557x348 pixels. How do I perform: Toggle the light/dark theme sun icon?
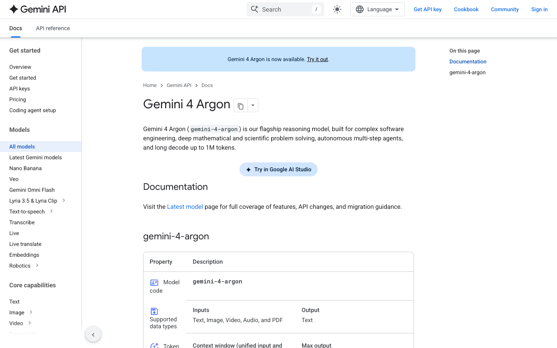point(337,9)
